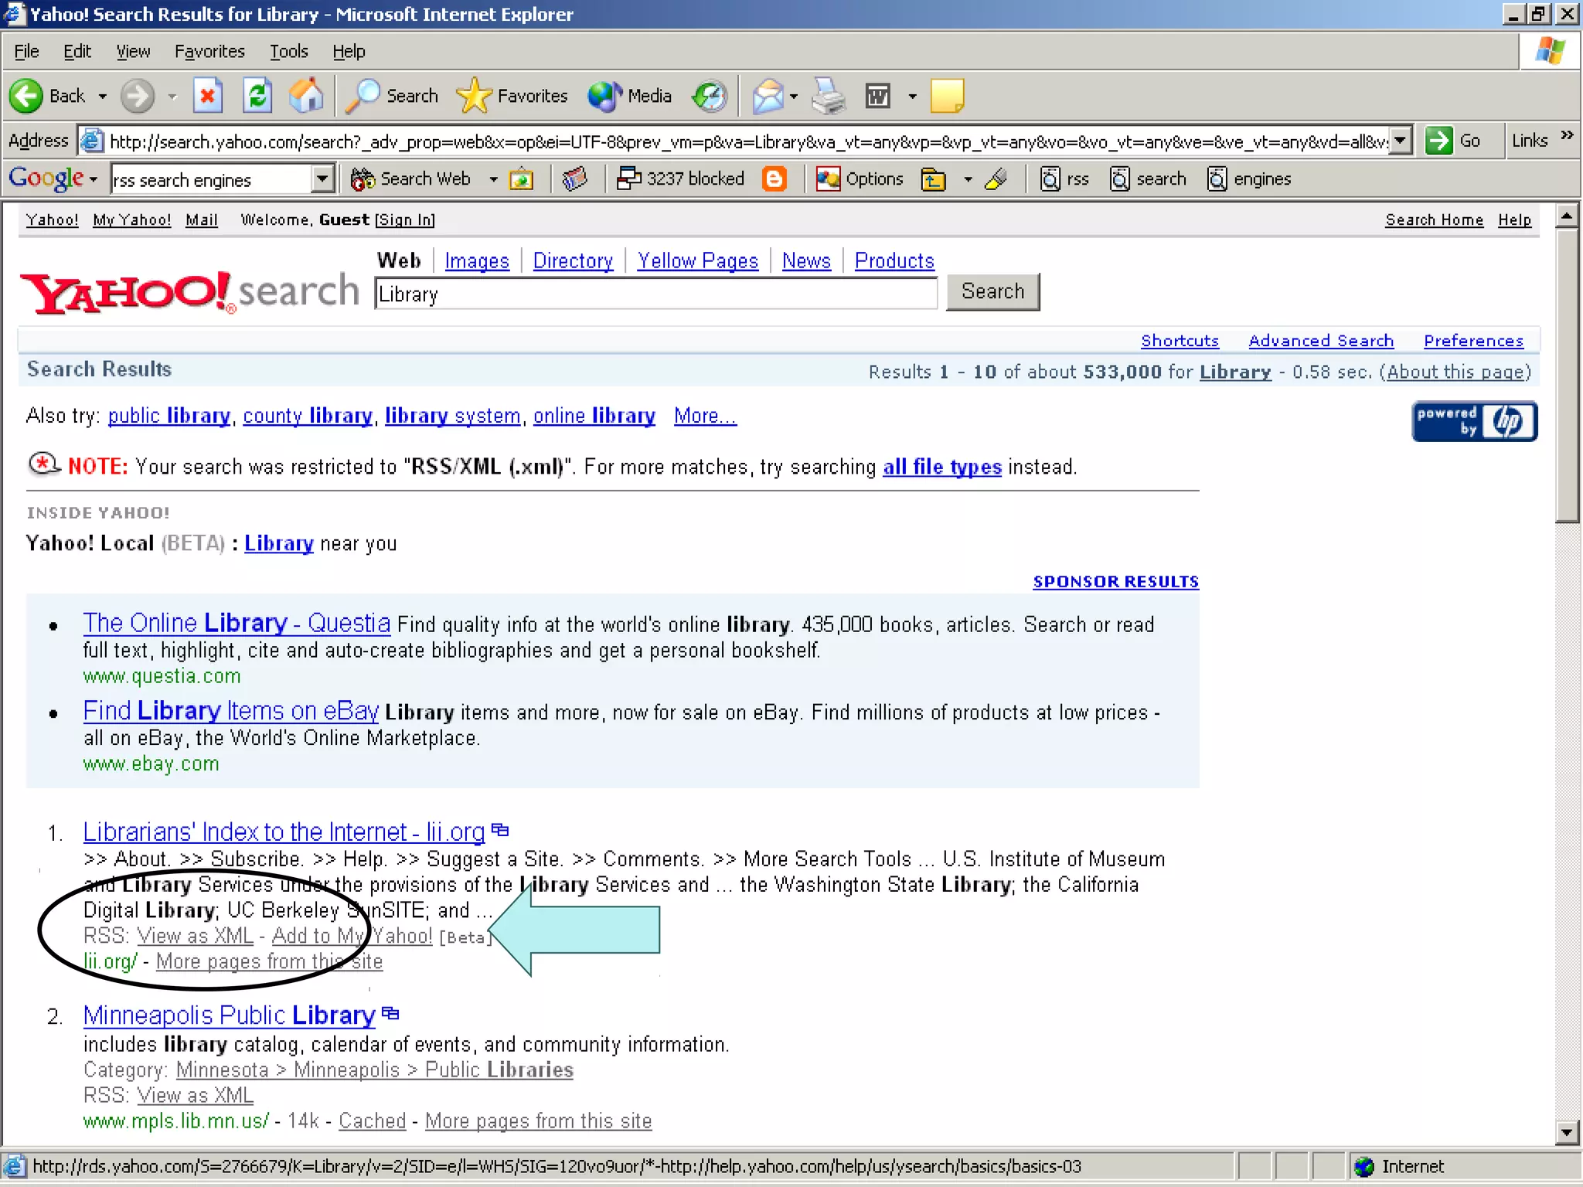Open the Advanced Search link

coord(1321,341)
